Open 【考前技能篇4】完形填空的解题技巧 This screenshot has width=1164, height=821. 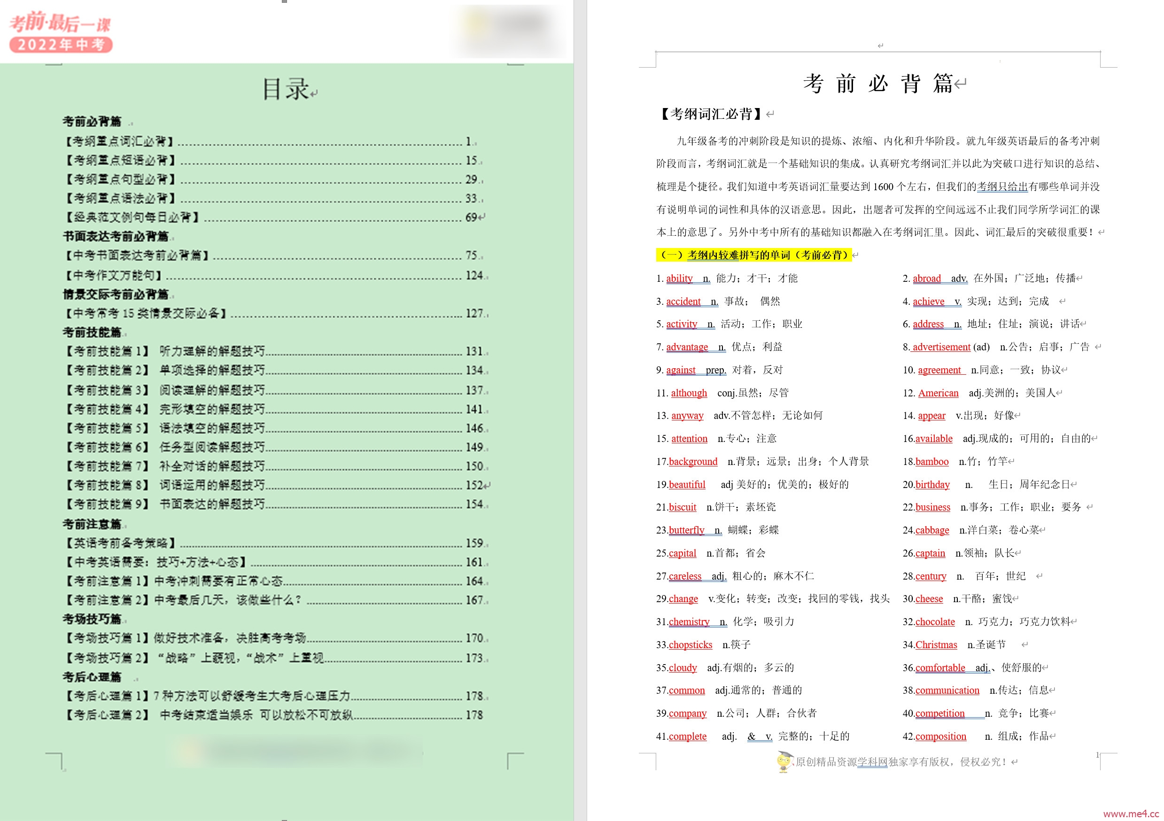click(274, 409)
